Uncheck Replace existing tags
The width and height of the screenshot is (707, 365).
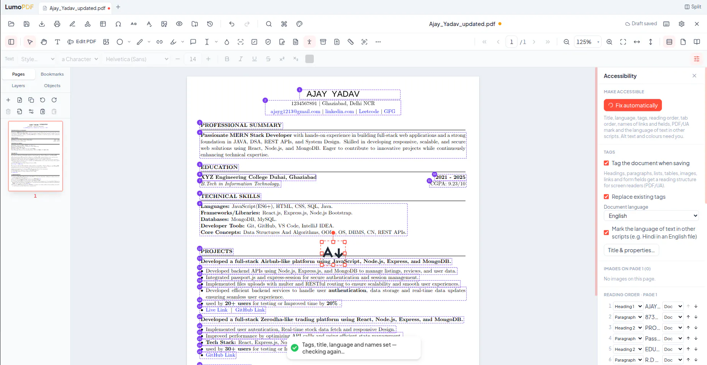[606, 197]
